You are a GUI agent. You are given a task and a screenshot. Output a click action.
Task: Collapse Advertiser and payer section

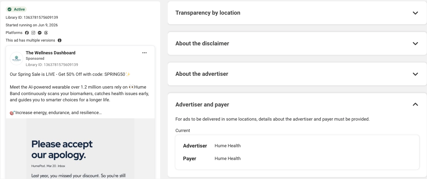[x=415, y=104]
